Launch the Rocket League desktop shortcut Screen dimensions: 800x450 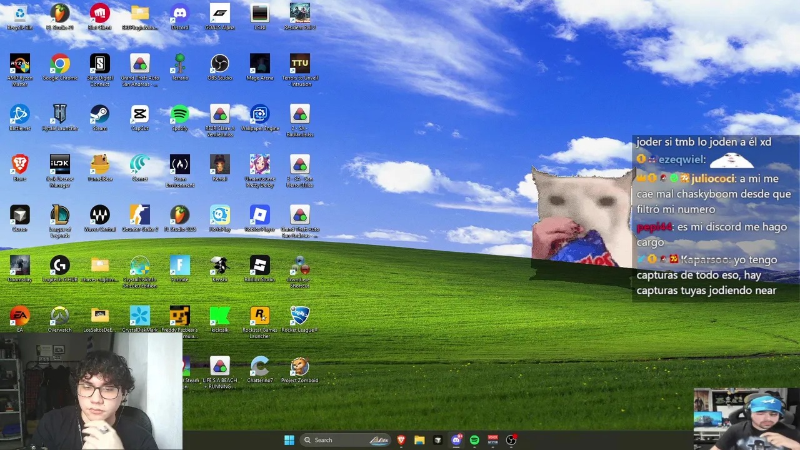click(300, 319)
